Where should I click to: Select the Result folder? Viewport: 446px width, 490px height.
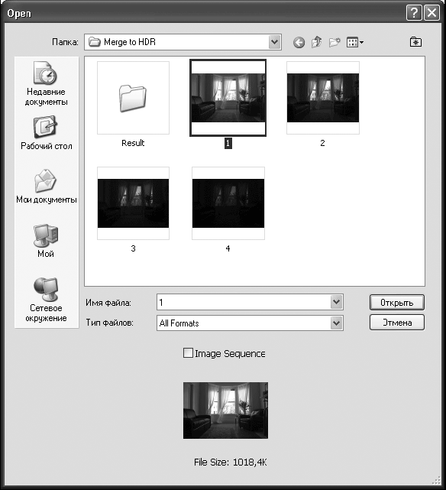[133, 105]
